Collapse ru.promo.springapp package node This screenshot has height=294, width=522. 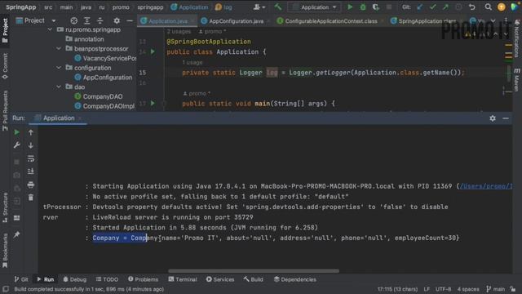tap(50, 29)
